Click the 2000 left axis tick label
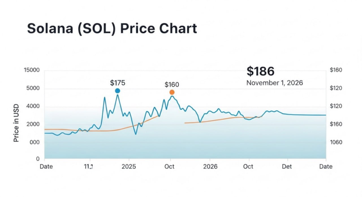The height and width of the screenshot is (197, 362). tap(33, 124)
